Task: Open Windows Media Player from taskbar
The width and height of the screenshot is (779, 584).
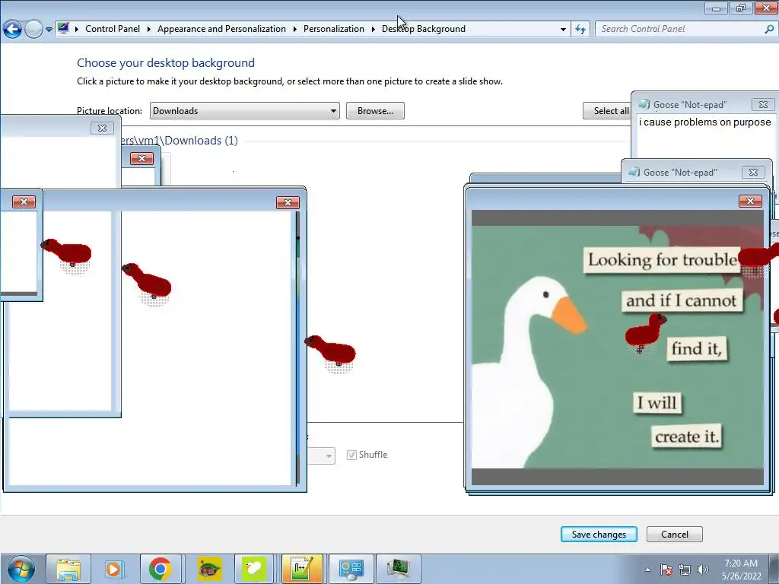Action: [113, 569]
